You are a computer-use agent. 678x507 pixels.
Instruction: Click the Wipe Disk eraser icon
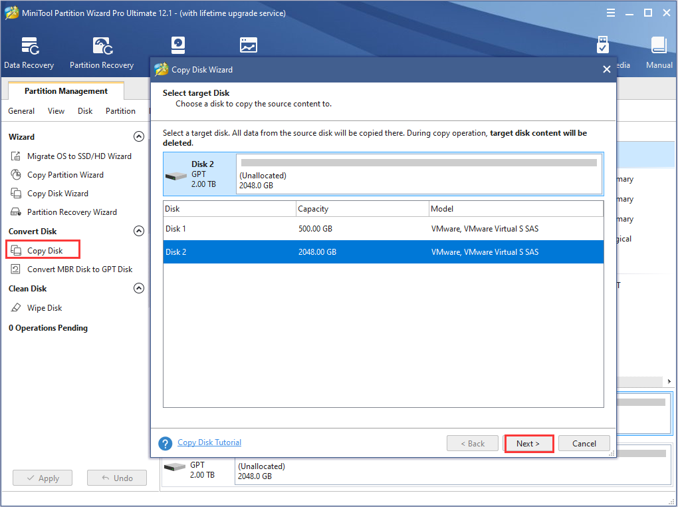pos(15,307)
